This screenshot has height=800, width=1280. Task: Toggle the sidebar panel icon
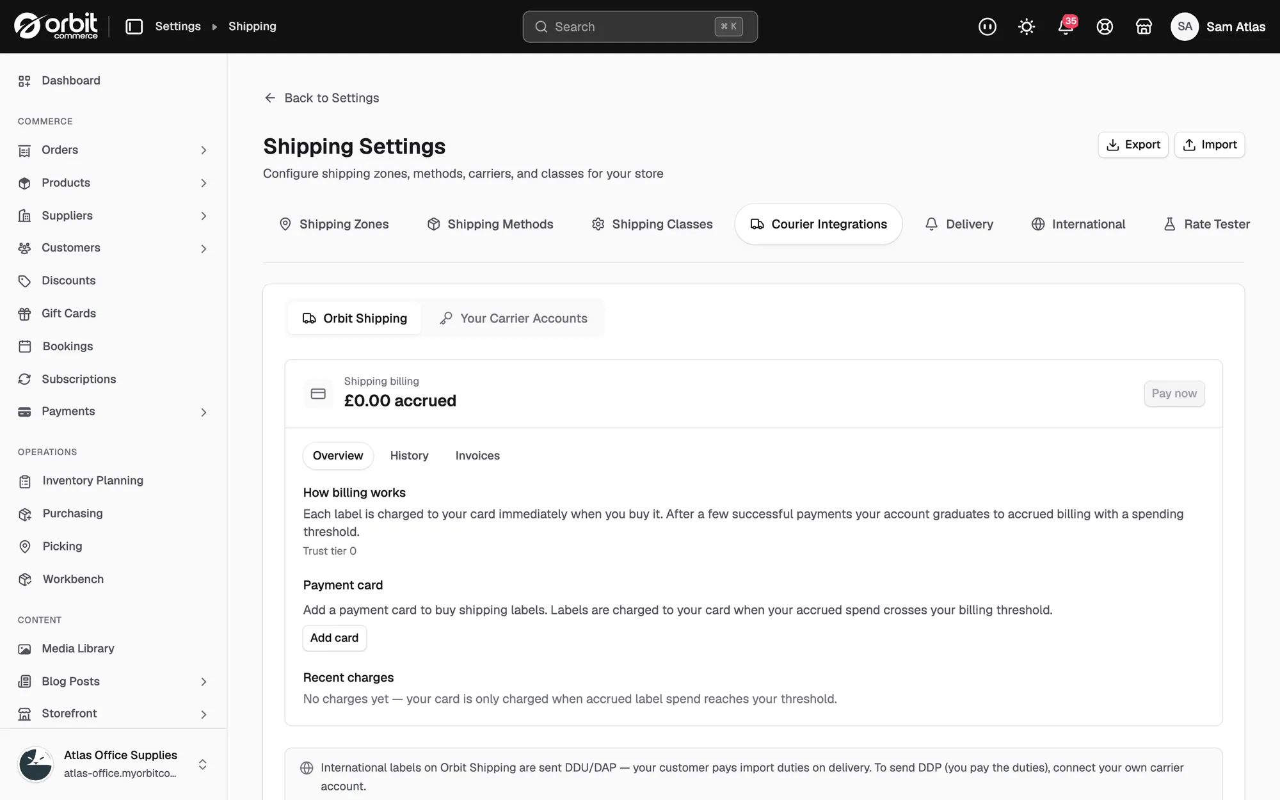pyautogui.click(x=134, y=26)
